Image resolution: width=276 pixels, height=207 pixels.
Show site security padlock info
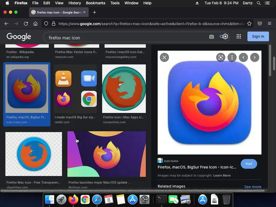54,24
